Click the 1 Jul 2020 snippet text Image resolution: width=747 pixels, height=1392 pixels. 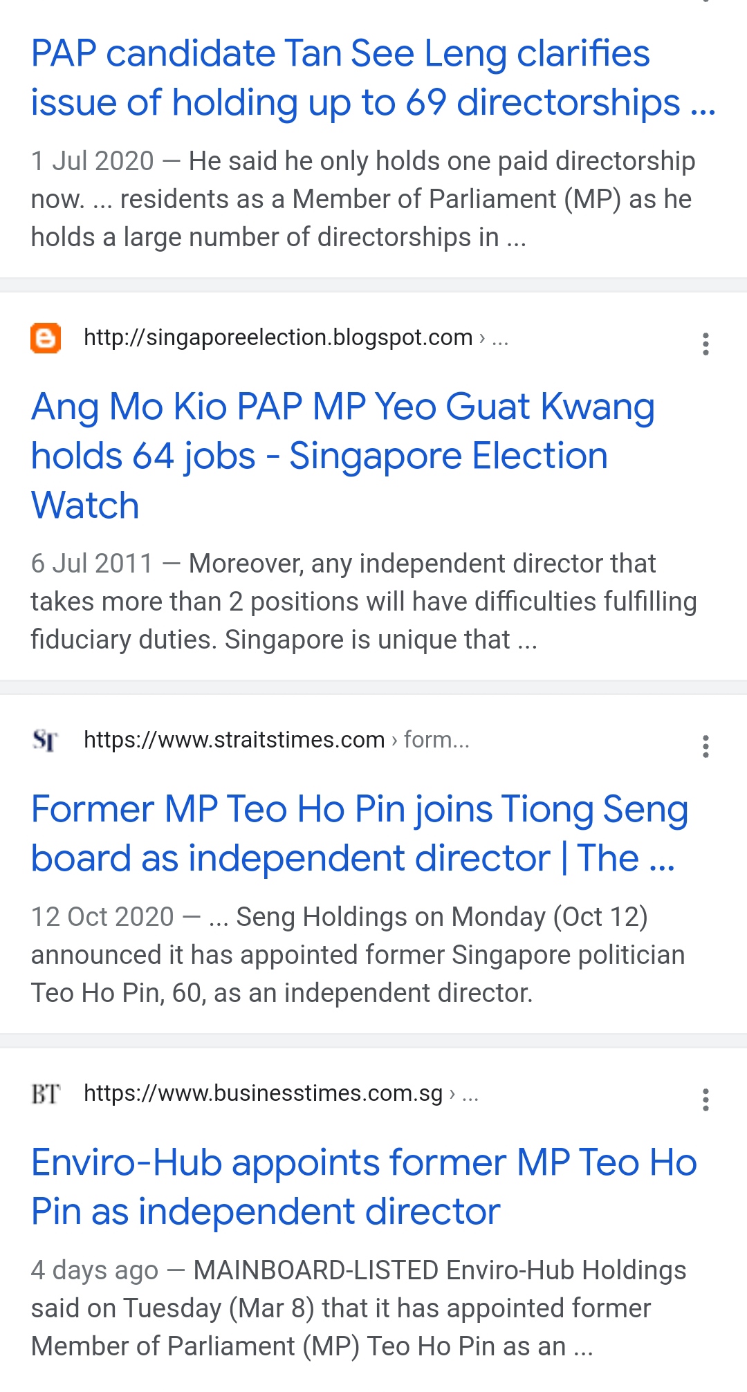click(363, 199)
